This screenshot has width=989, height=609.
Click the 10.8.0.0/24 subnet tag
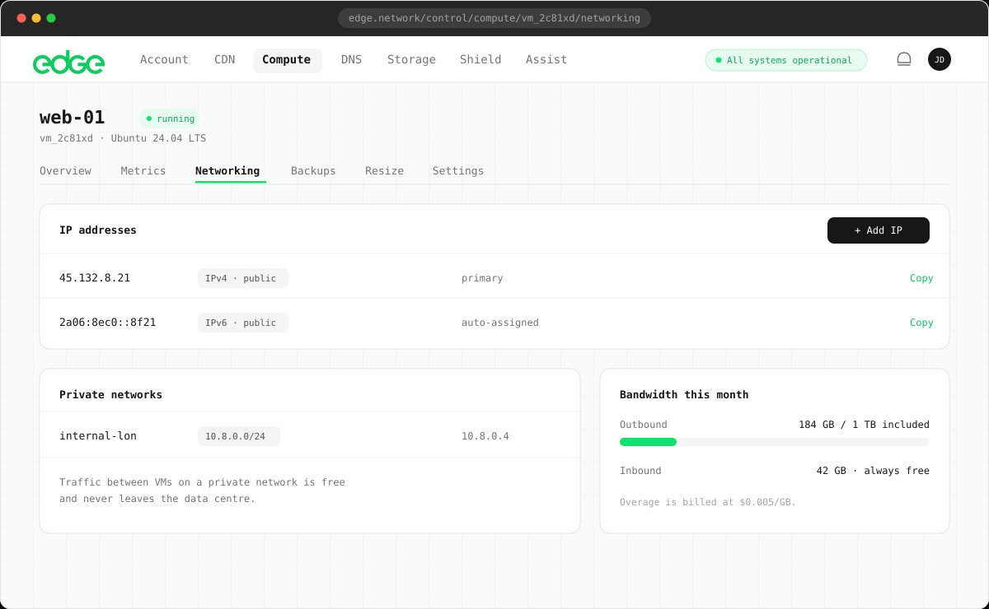239,436
